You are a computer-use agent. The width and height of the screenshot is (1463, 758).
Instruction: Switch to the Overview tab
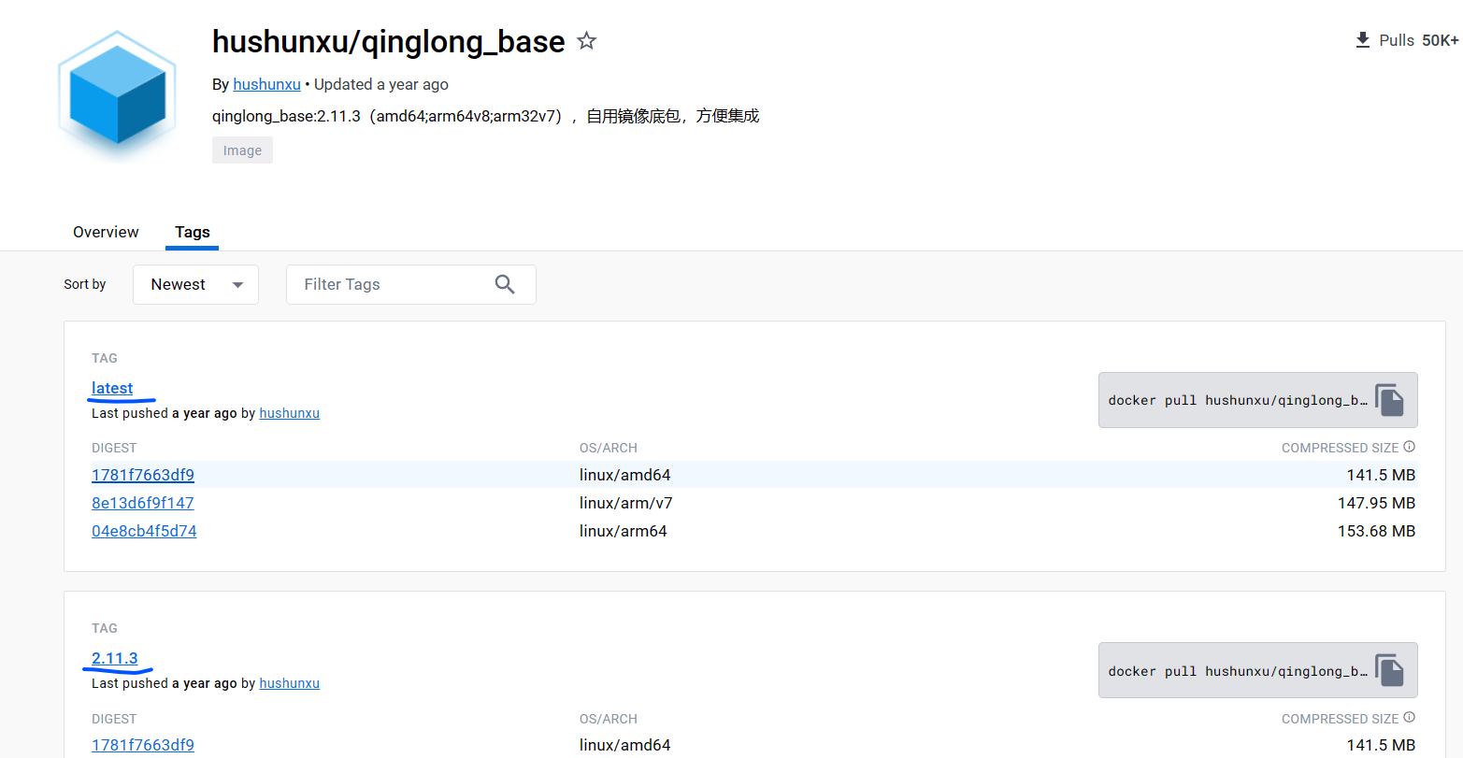106,232
